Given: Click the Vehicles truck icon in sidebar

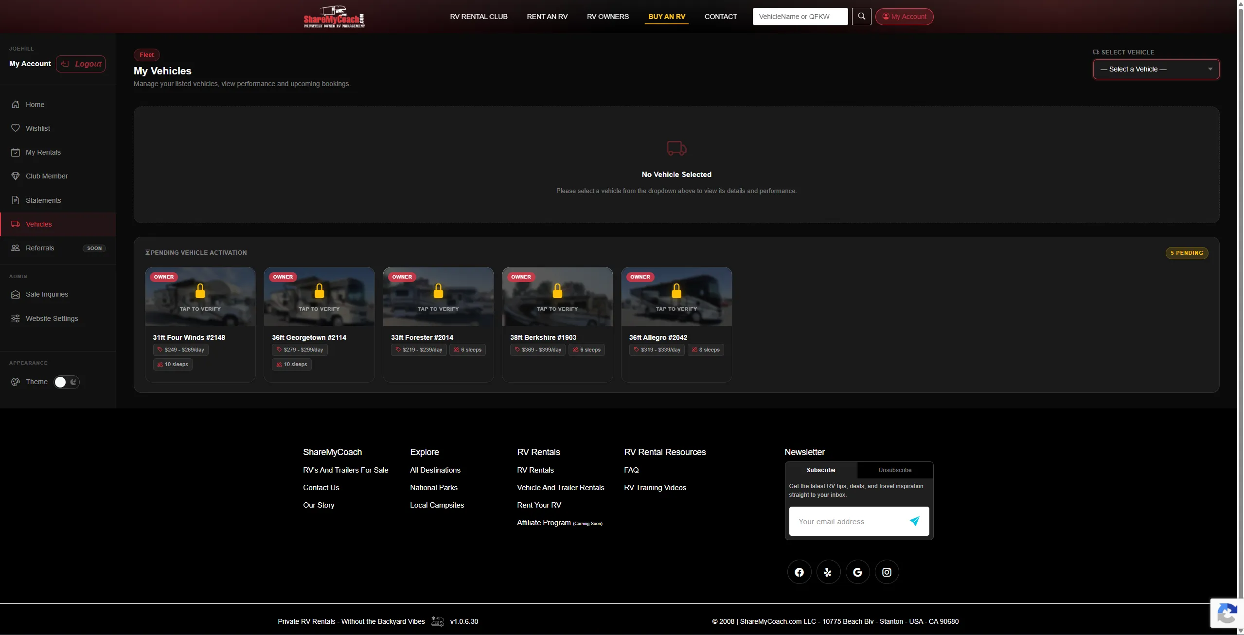Looking at the screenshot, I should 16,224.
